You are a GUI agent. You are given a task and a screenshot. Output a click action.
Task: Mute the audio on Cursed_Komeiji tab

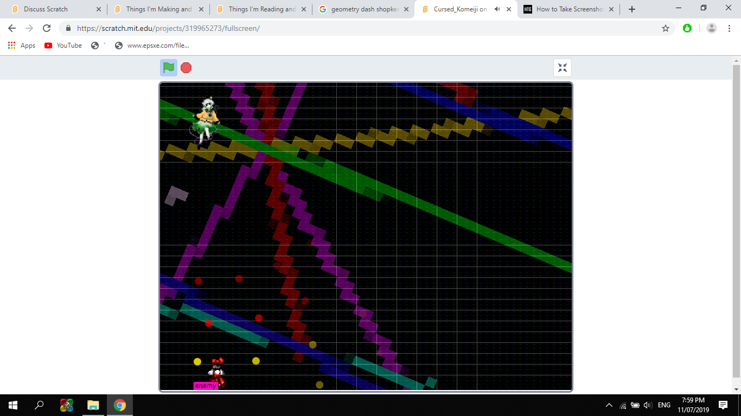pos(497,9)
